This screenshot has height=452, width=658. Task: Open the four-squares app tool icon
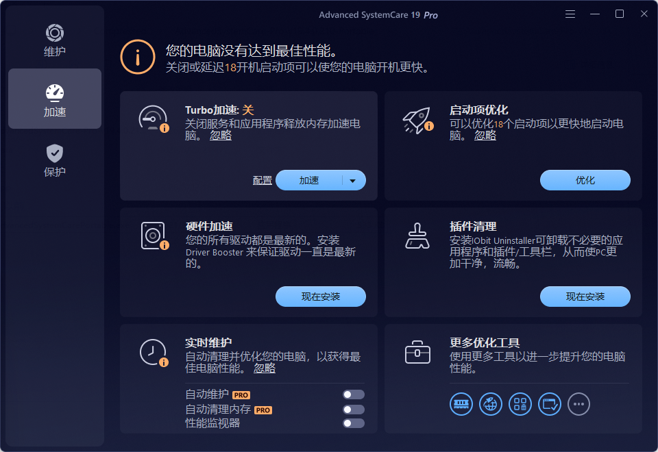[520, 404]
